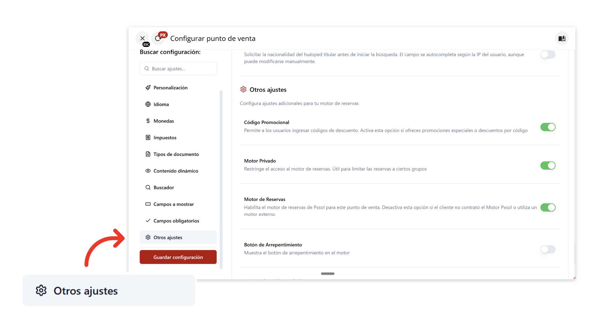Open Tipos de documento section

pos(176,154)
